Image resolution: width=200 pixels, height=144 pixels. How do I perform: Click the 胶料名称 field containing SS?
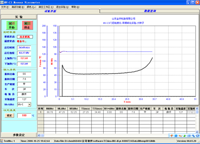(x=24, y=74)
